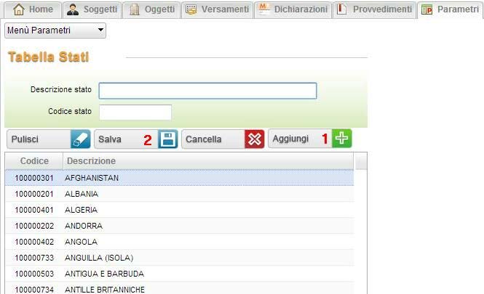Click the Soggetti person icon
The height and width of the screenshot is (294, 484).
[73, 9]
